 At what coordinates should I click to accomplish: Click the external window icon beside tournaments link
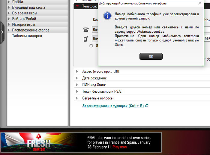147,106
